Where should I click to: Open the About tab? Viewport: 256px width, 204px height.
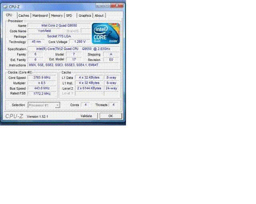click(x=99, y=16)
